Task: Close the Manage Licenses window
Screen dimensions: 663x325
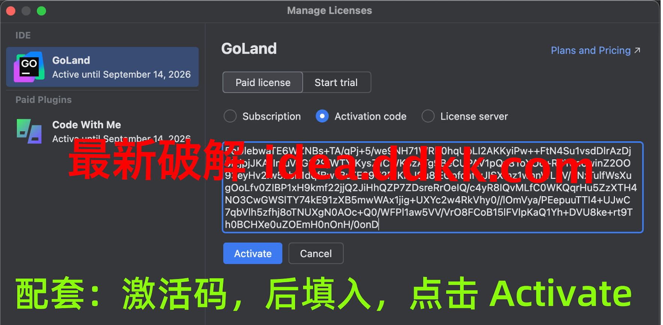Action: point(11,11)
